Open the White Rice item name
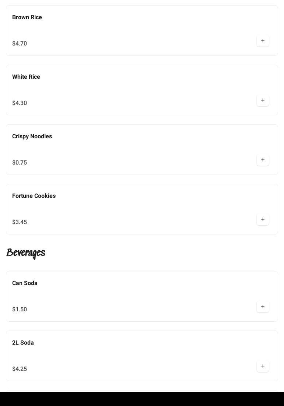 coord(26,77)
